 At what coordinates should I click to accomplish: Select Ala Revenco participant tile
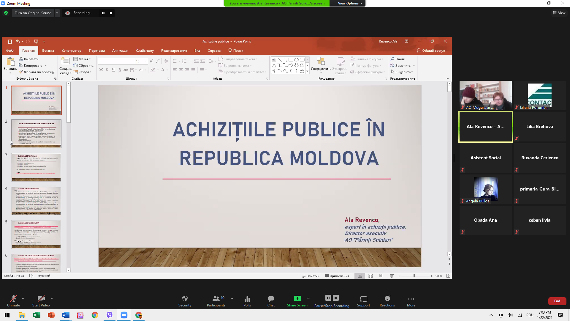pos(485,127)
